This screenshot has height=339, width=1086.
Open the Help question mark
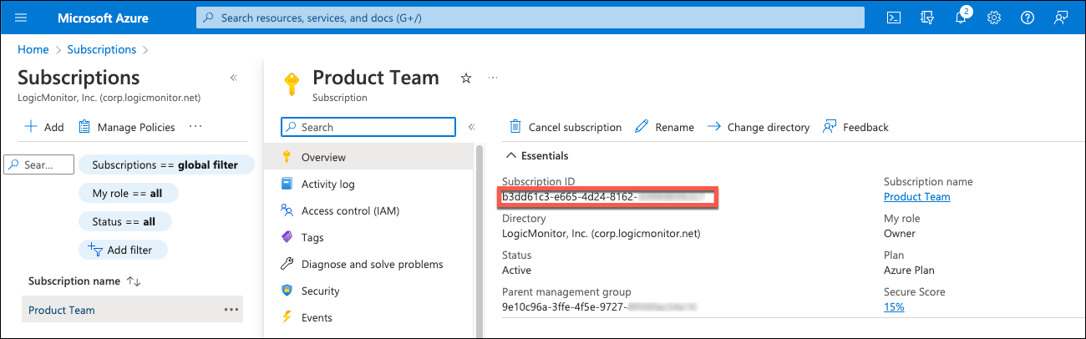(x=1028, y=18)
